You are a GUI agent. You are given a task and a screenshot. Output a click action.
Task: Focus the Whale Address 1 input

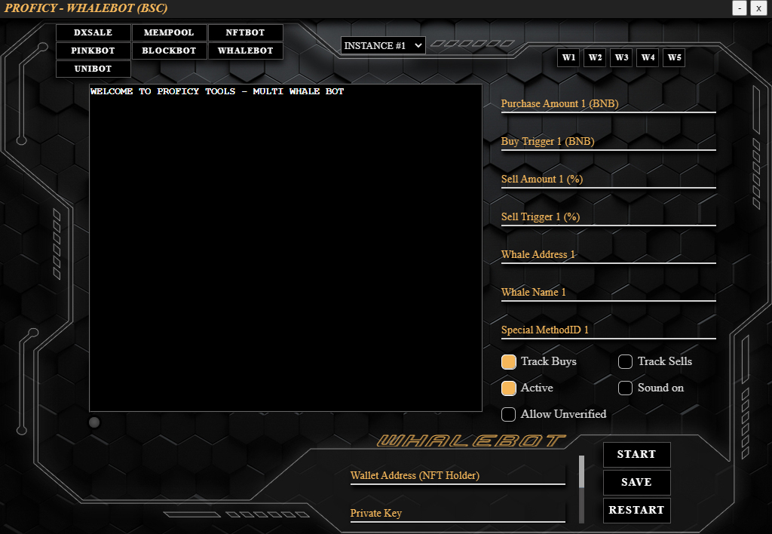coord(608,255)
